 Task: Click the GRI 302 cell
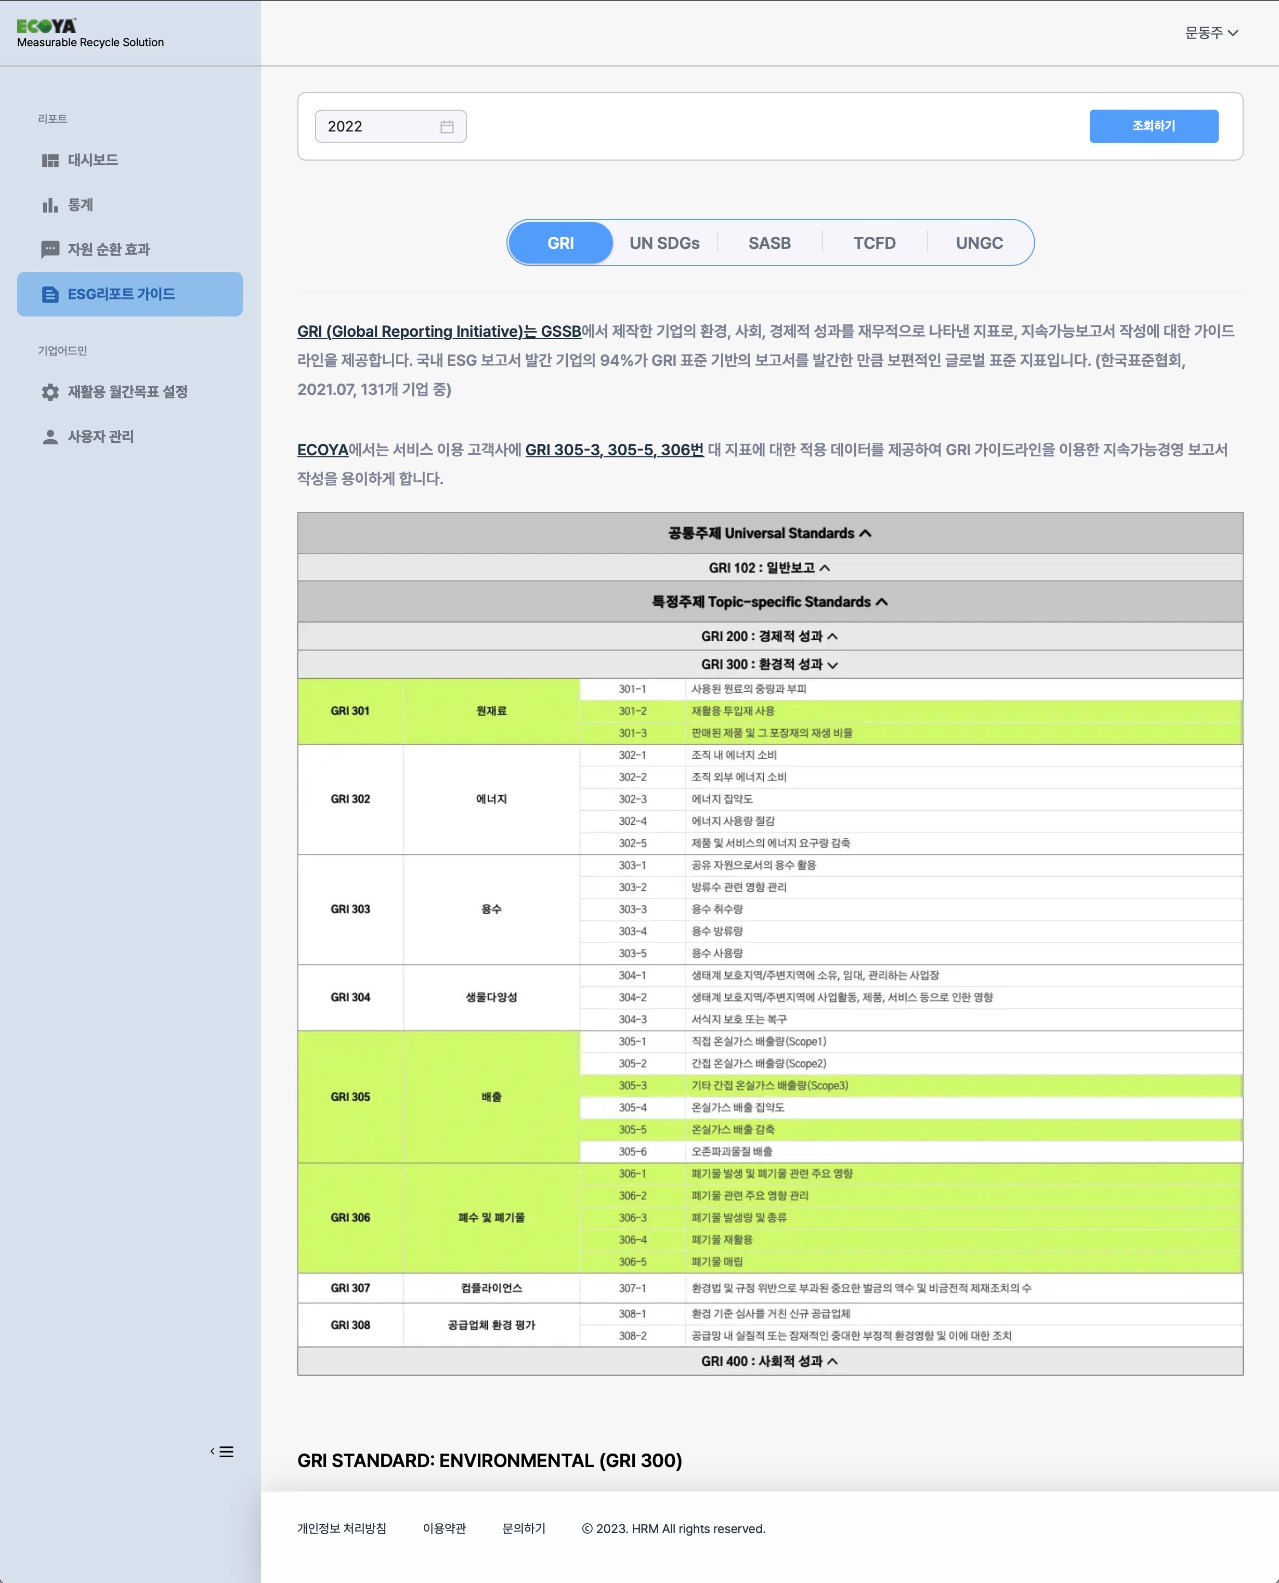351,800
